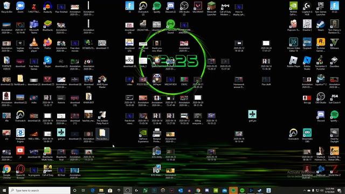The image size is (345, 194).
Task: Focus the 'Type here to search' taskbar box
Action: pyautogui.click(x=39, y=190)
